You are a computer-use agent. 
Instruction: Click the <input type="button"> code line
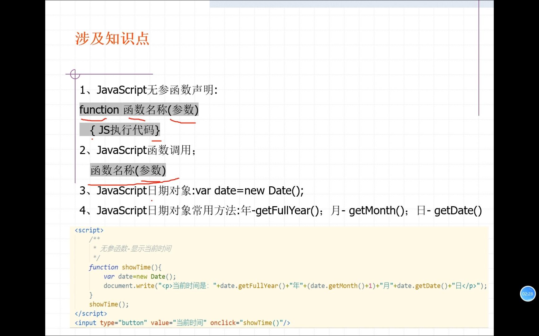click(x=182, y=323)
